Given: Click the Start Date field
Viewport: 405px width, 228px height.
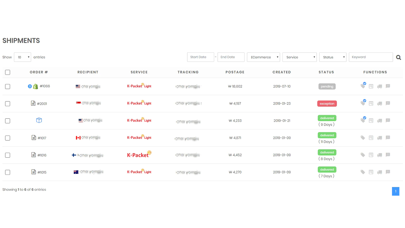Looking at the screenshot, I should coord(200,57).
